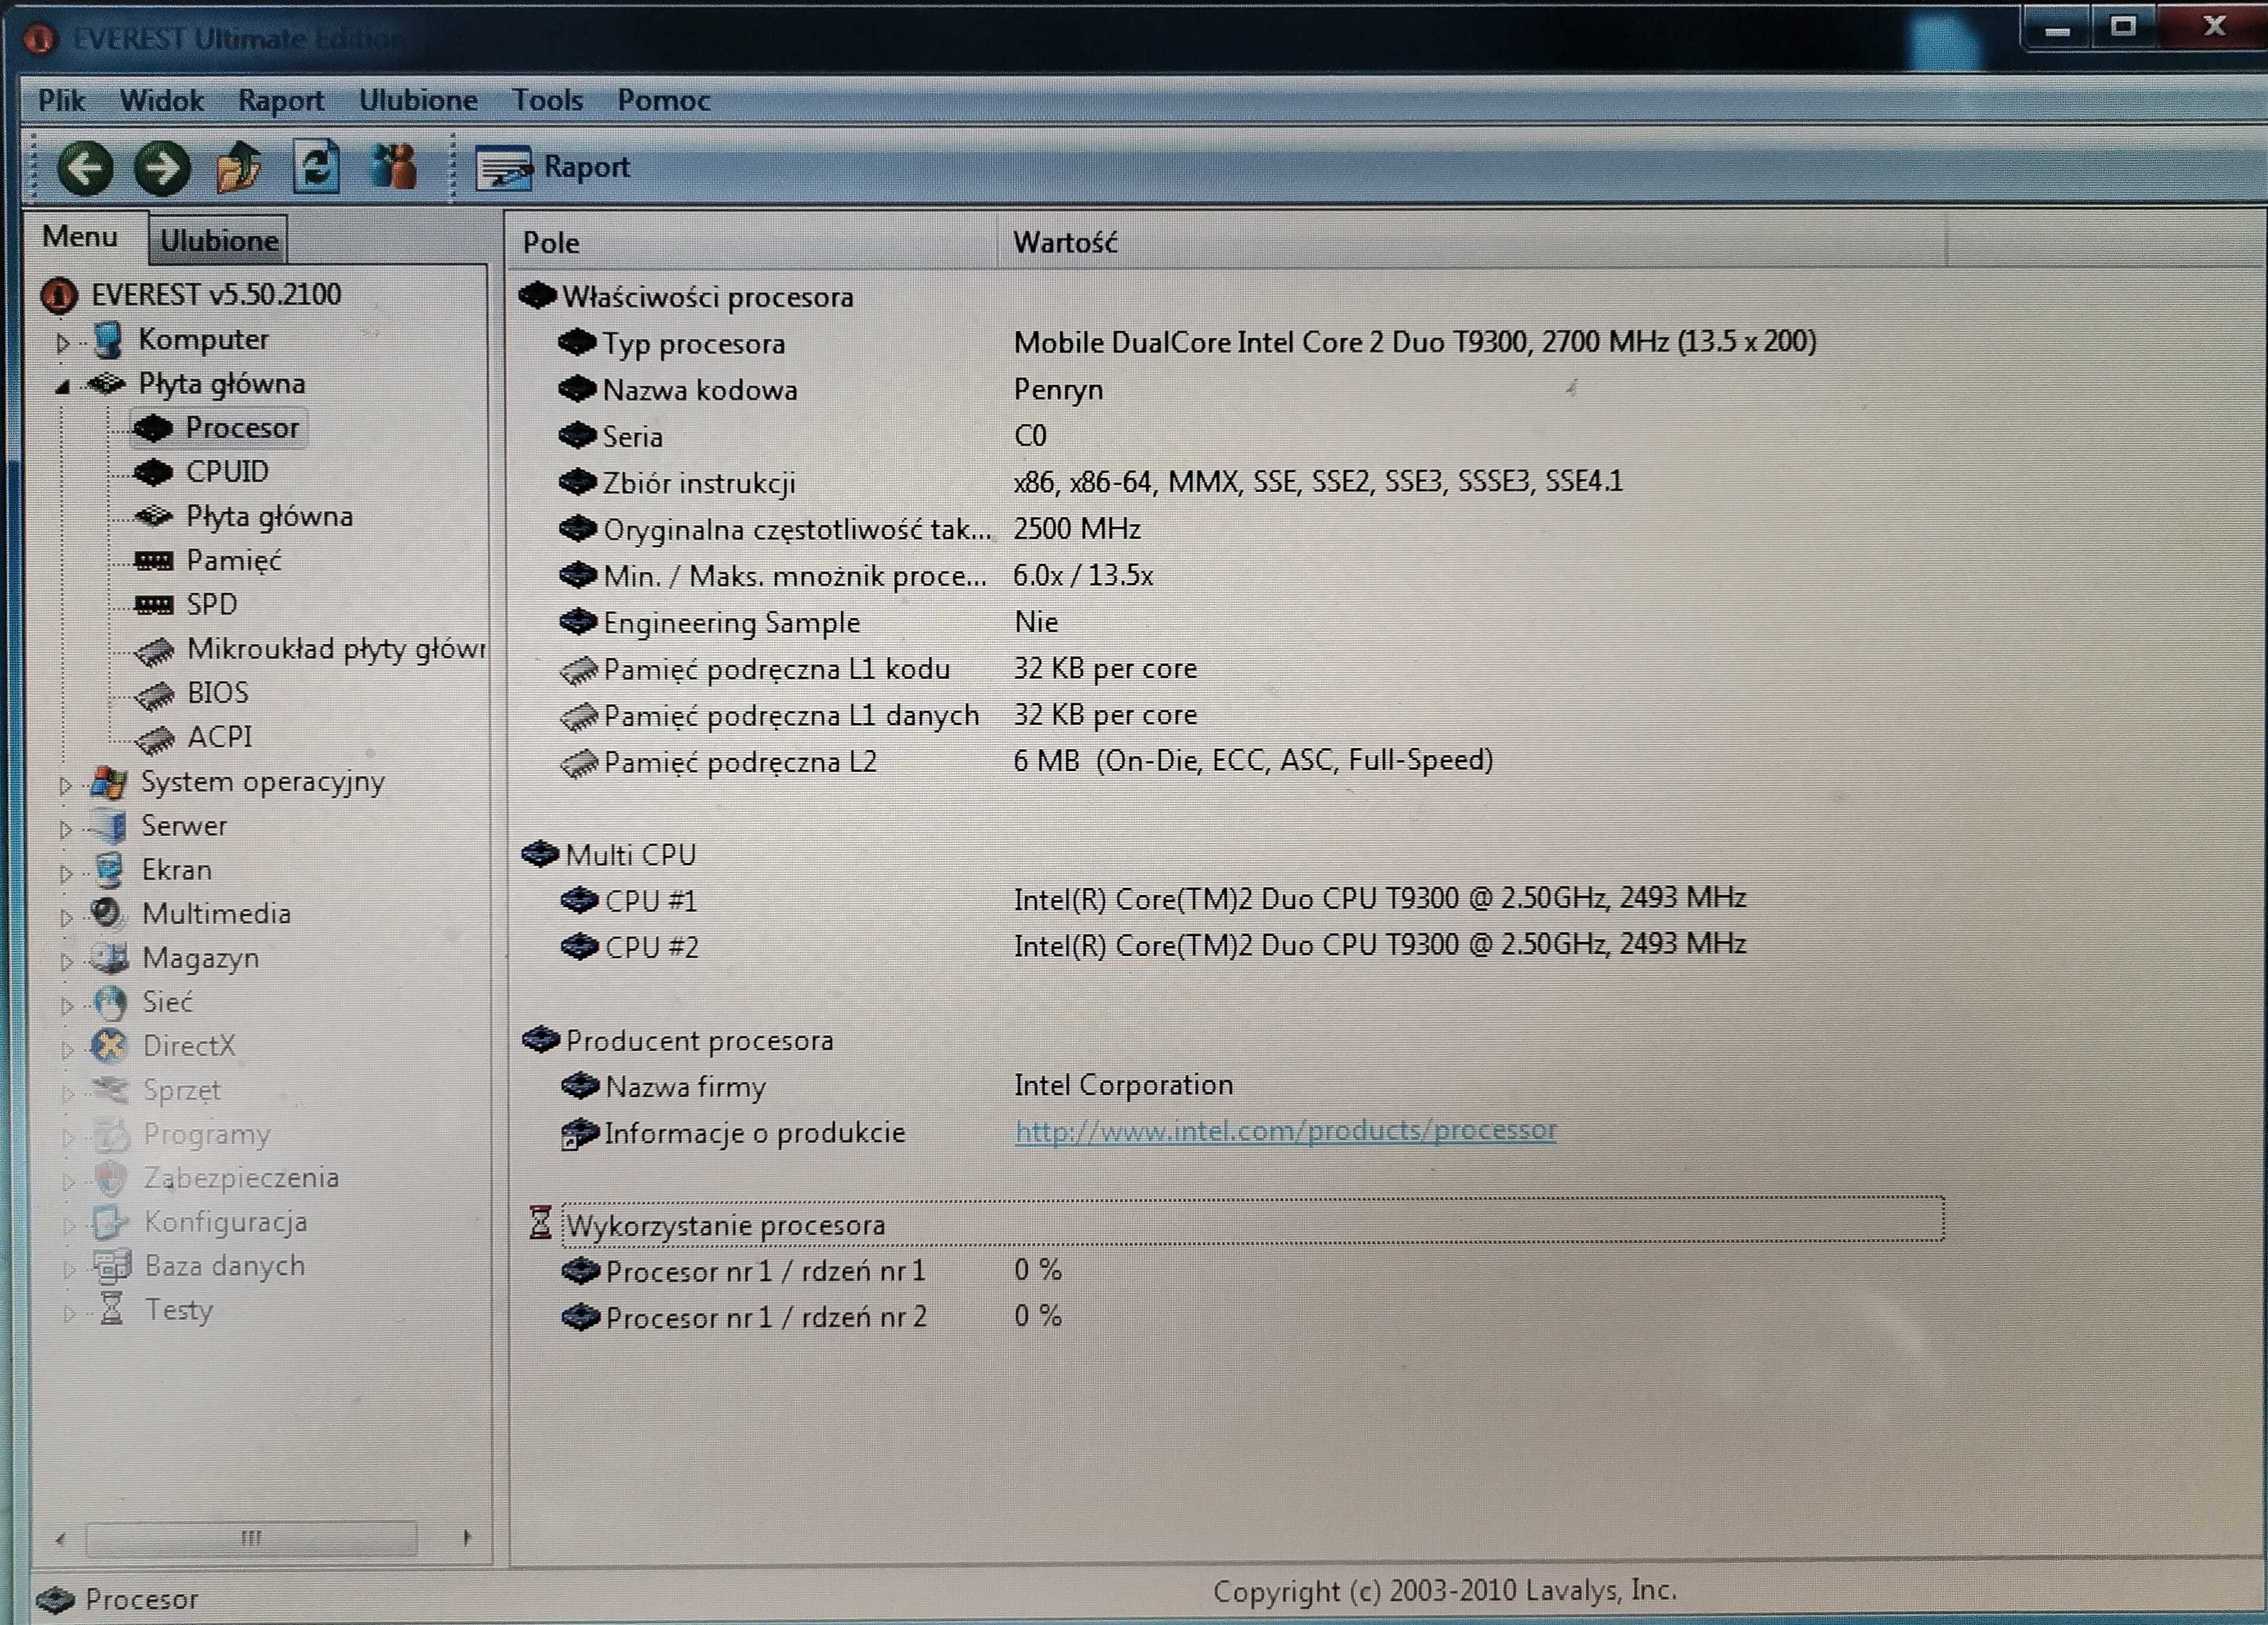Screen dimensions: 2268x1625
Task: Expand the Magazyn node
Action: 66,961
